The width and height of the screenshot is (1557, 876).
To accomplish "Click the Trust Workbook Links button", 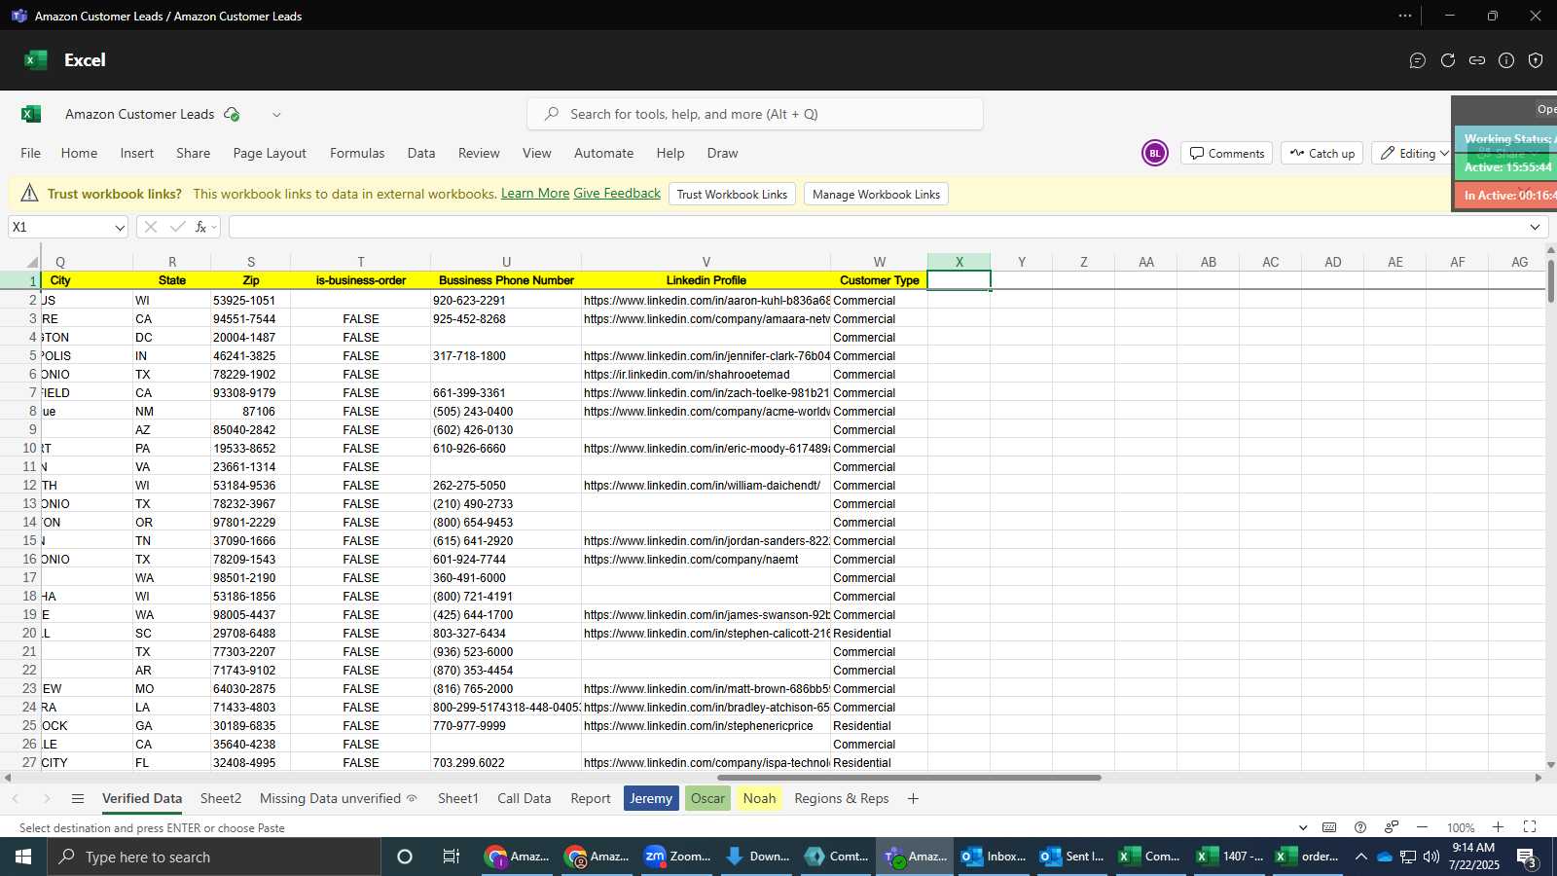I will tap(732, 194).
